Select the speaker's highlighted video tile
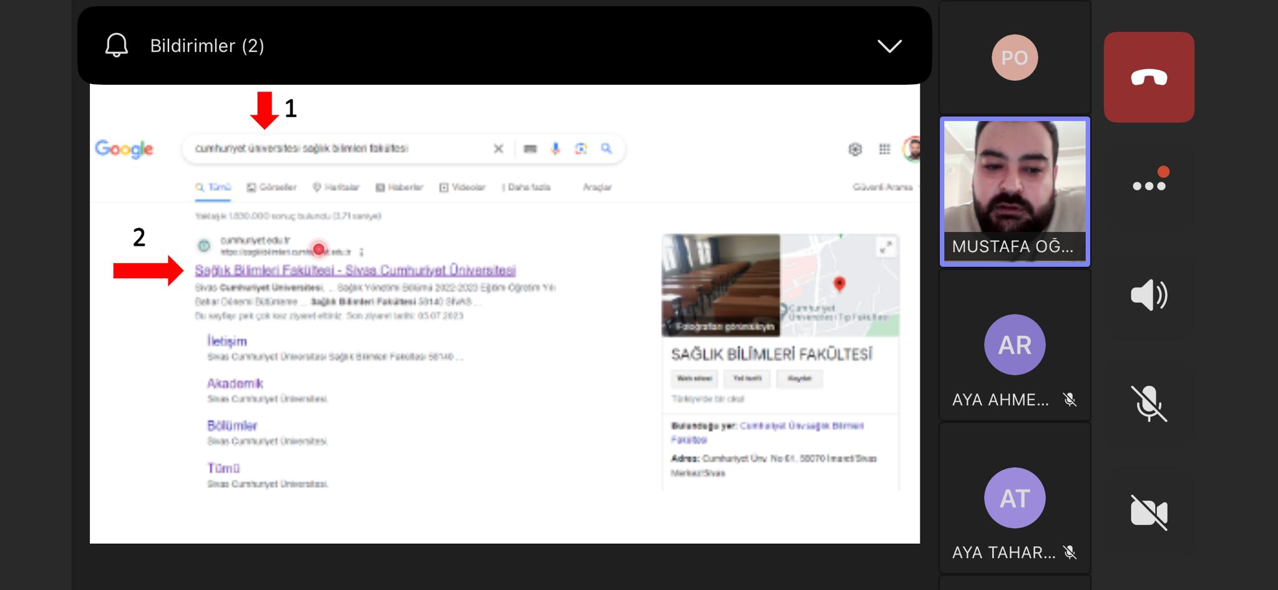 coord(1015,191)
